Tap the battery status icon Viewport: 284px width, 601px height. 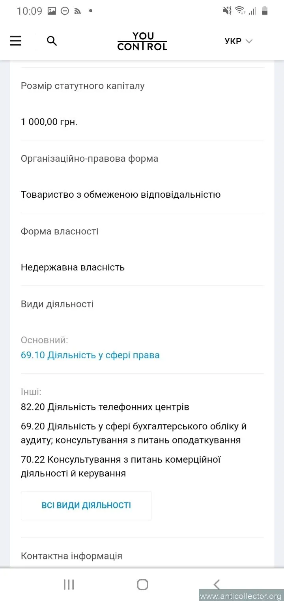(x=265, y=11)
